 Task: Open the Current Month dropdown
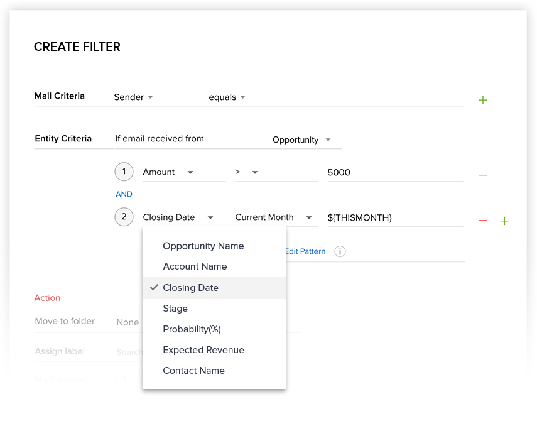click(x=273, y=217)
